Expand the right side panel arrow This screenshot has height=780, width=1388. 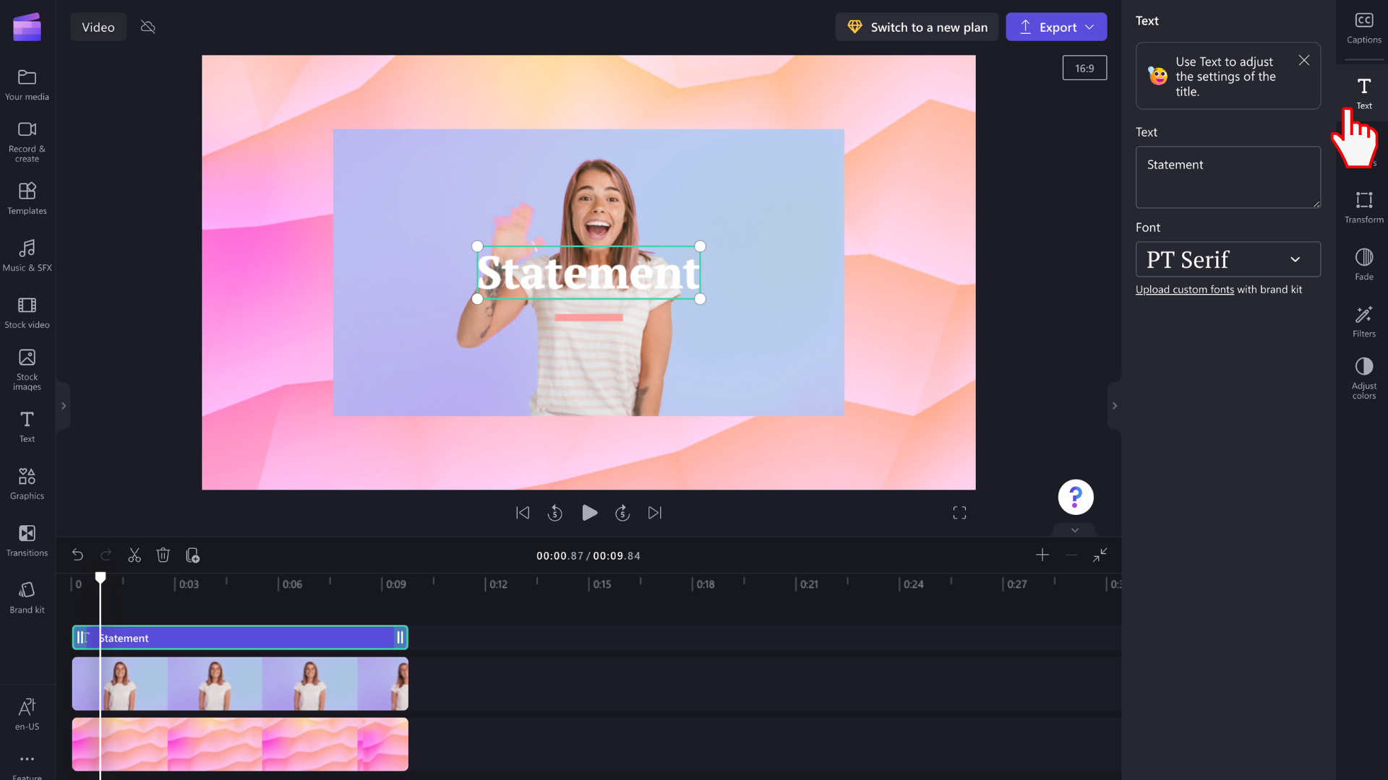pyautogui.click(x=1115, y=406)
